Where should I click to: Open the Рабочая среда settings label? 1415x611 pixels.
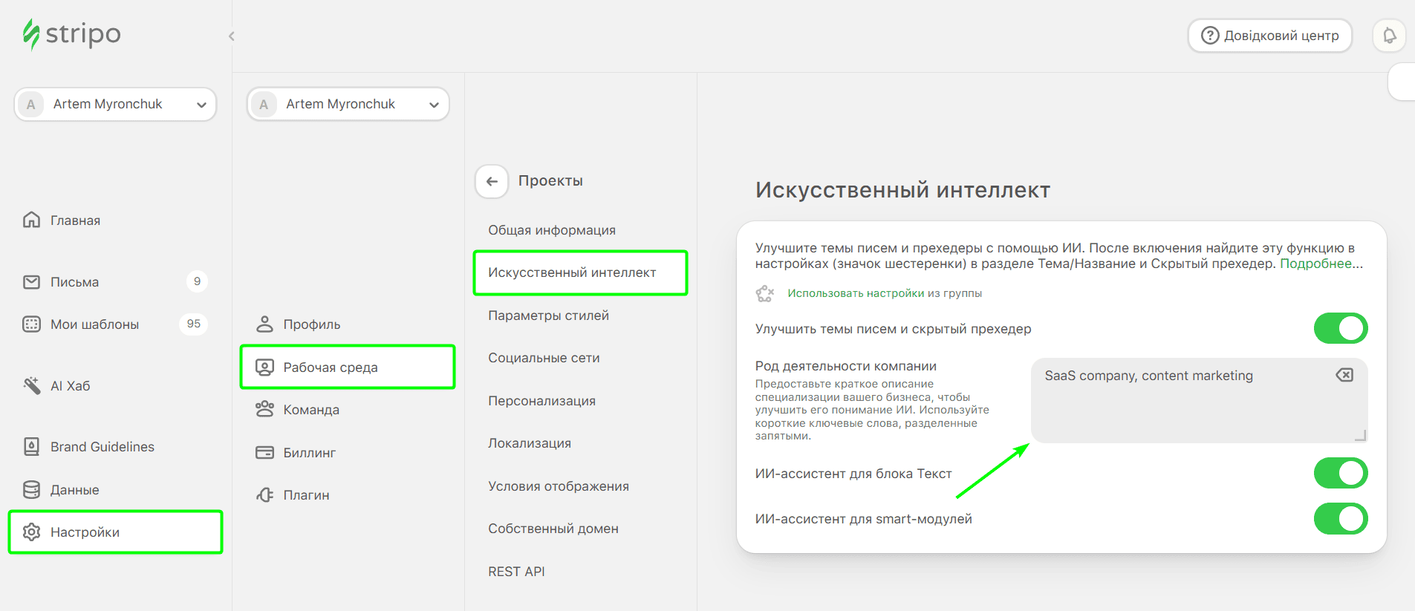coord(331,367)
